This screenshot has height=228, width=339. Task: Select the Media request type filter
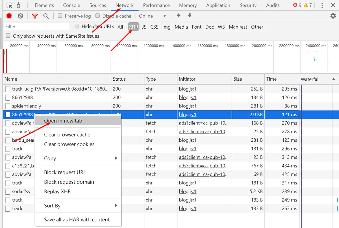[181, 27]
